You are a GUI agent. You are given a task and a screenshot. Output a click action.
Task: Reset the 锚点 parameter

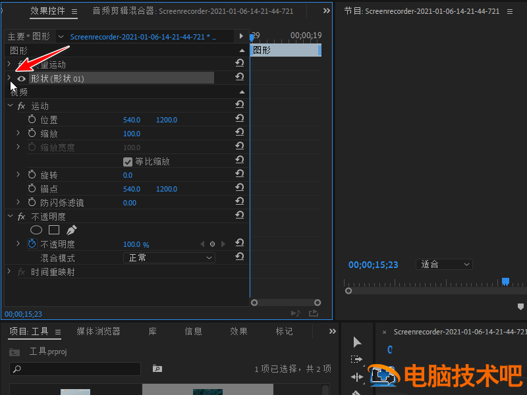240,189
